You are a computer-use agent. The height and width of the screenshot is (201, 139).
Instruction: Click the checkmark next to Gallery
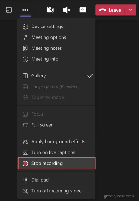[x=90, y=76]
